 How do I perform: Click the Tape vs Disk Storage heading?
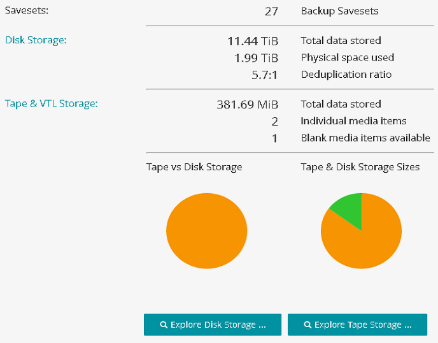tap(194, 167)
